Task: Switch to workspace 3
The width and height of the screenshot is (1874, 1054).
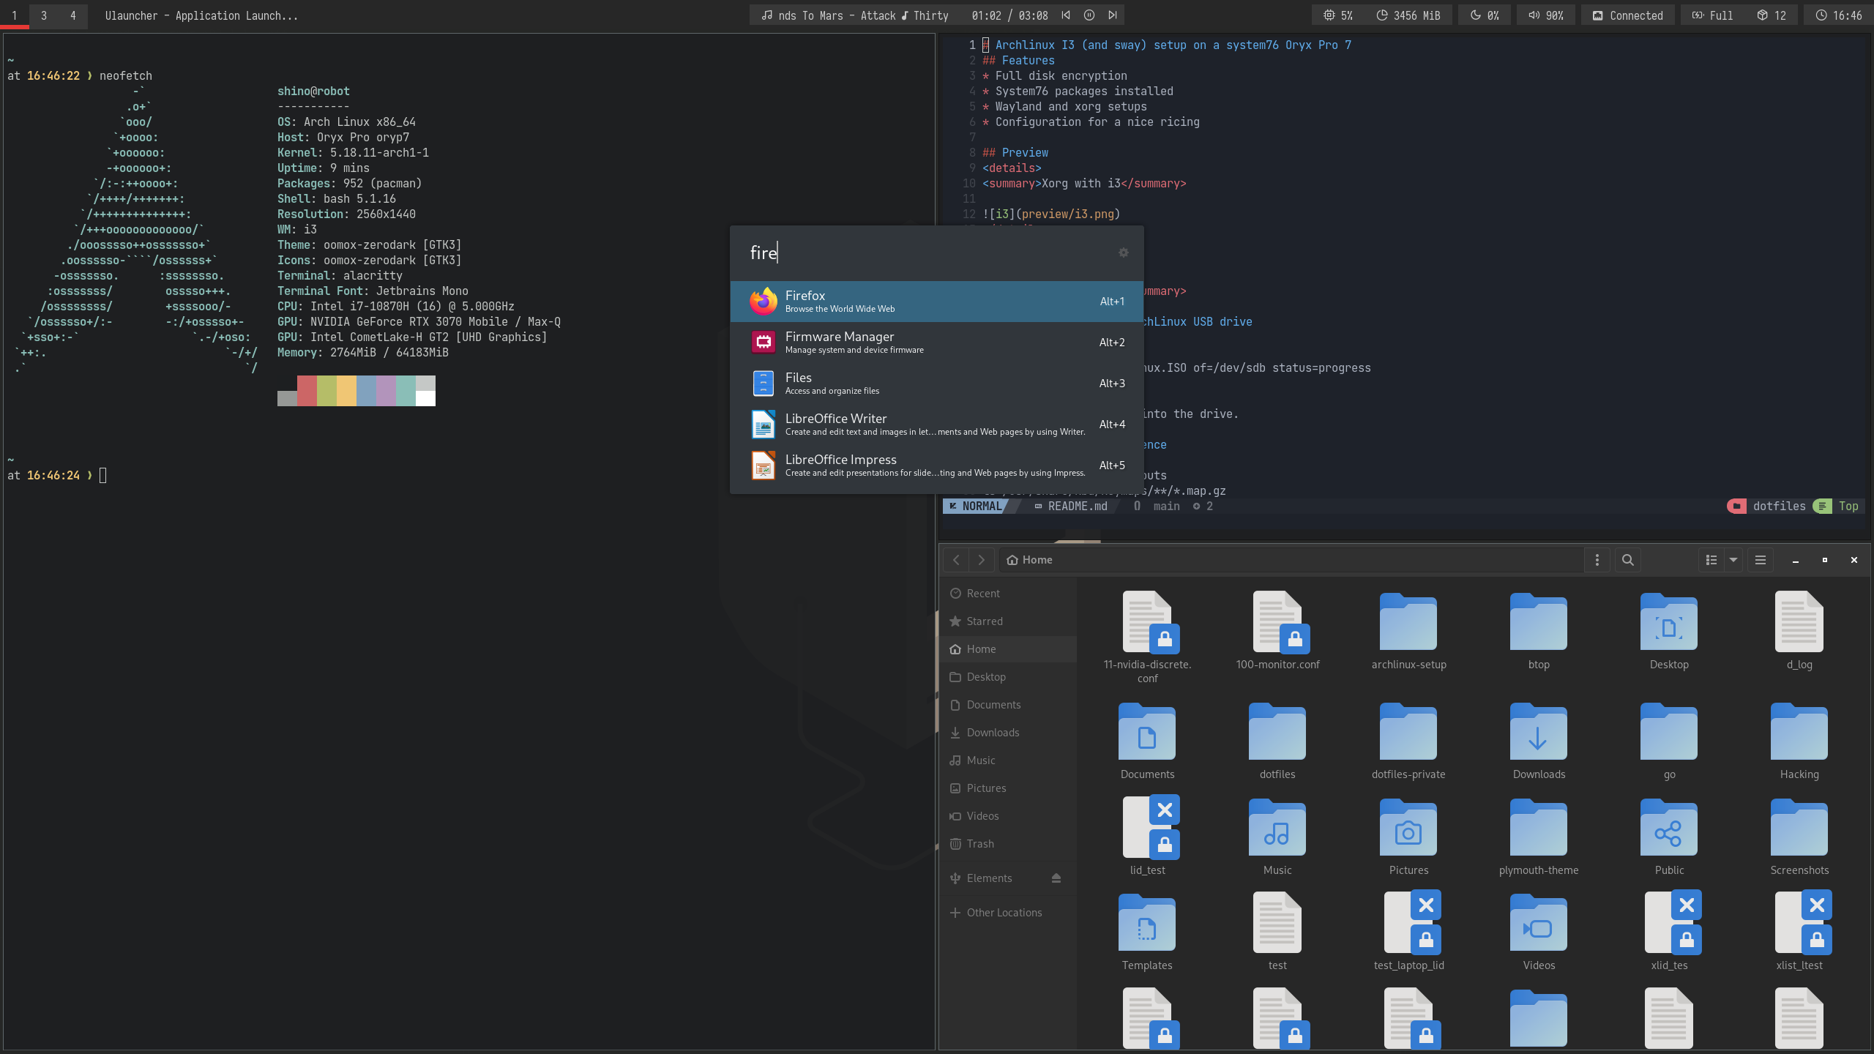Action: (44, 15)
